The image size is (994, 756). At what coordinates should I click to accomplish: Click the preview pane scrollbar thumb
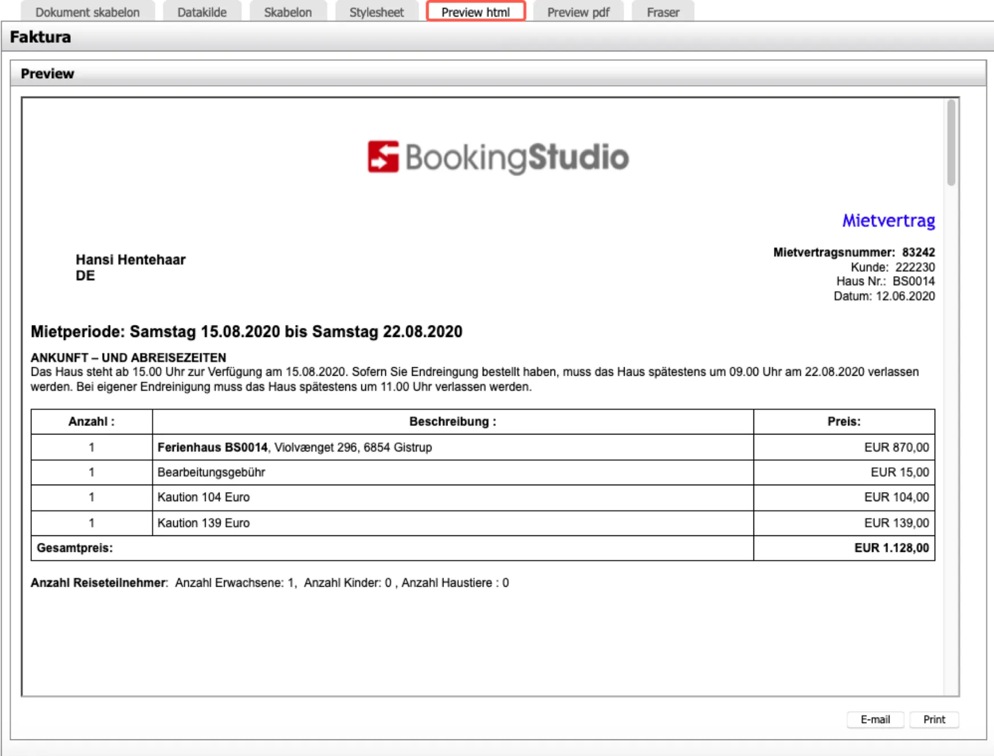point(951,143)
